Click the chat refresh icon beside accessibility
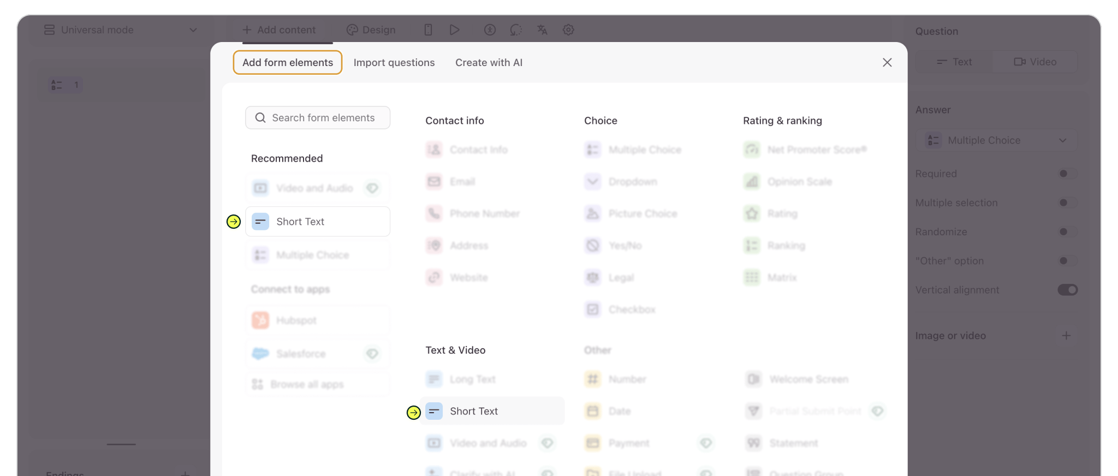The image size is (1118, 476). pos(516,30)
